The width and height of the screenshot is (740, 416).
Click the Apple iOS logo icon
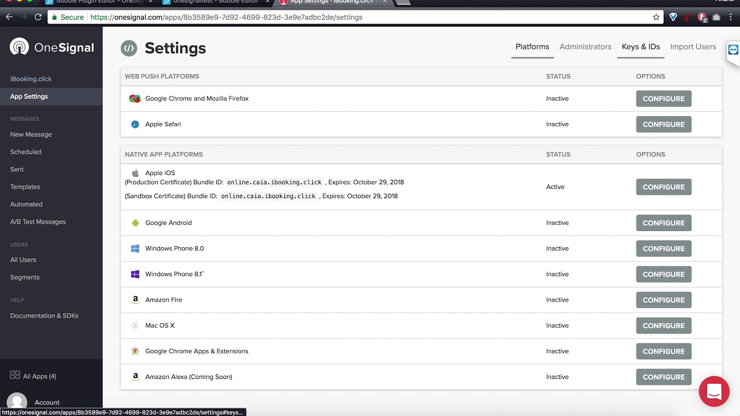[x=135, y=173]
